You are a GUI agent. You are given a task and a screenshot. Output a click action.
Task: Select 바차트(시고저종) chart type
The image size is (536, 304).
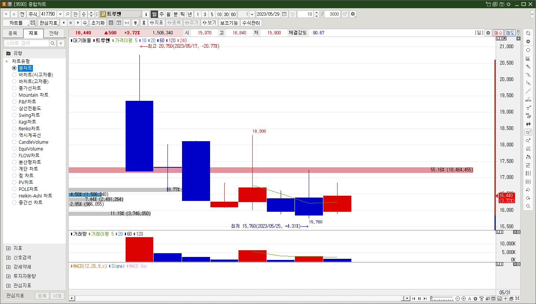(x=14, y=75)
